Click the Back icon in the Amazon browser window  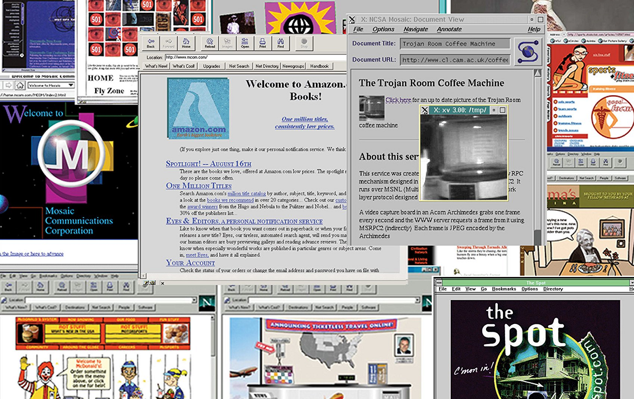(x=151, y=42)
